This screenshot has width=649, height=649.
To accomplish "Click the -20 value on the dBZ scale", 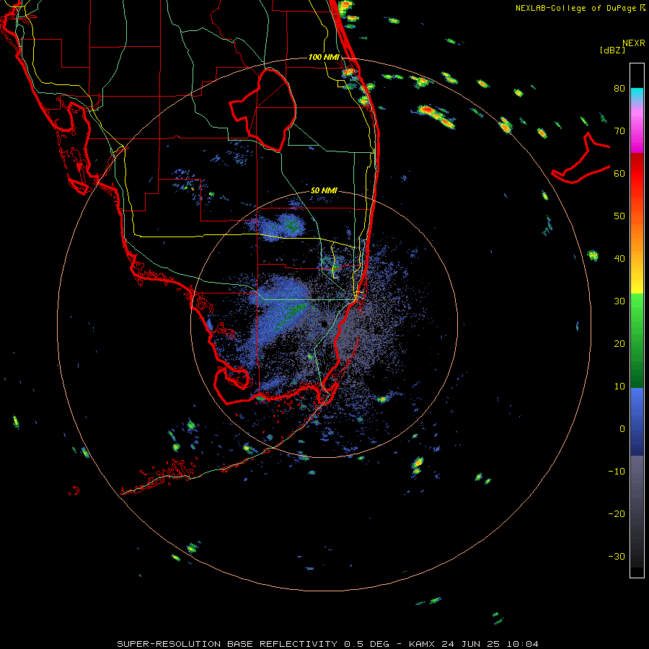I will (x=617, y=514).
